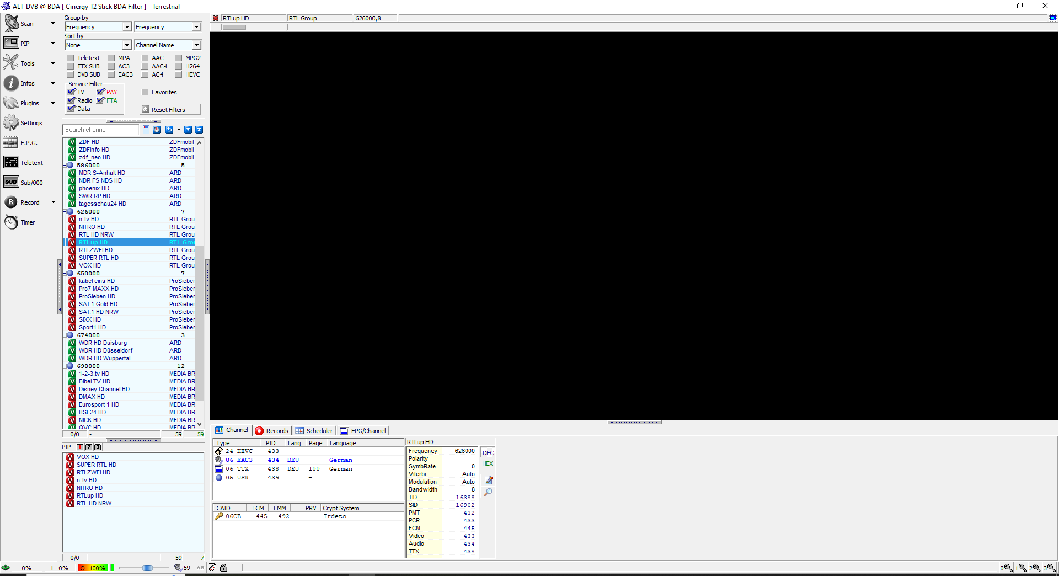Open the EPG/Channel tab

coord(363,431)
